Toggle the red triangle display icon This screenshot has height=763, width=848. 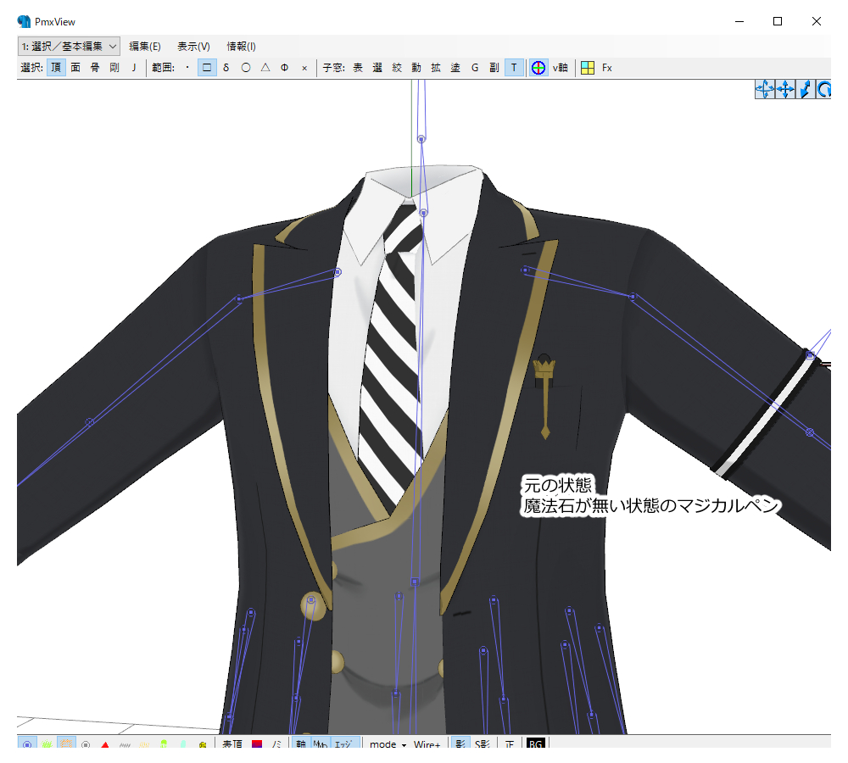coord(105,744)
